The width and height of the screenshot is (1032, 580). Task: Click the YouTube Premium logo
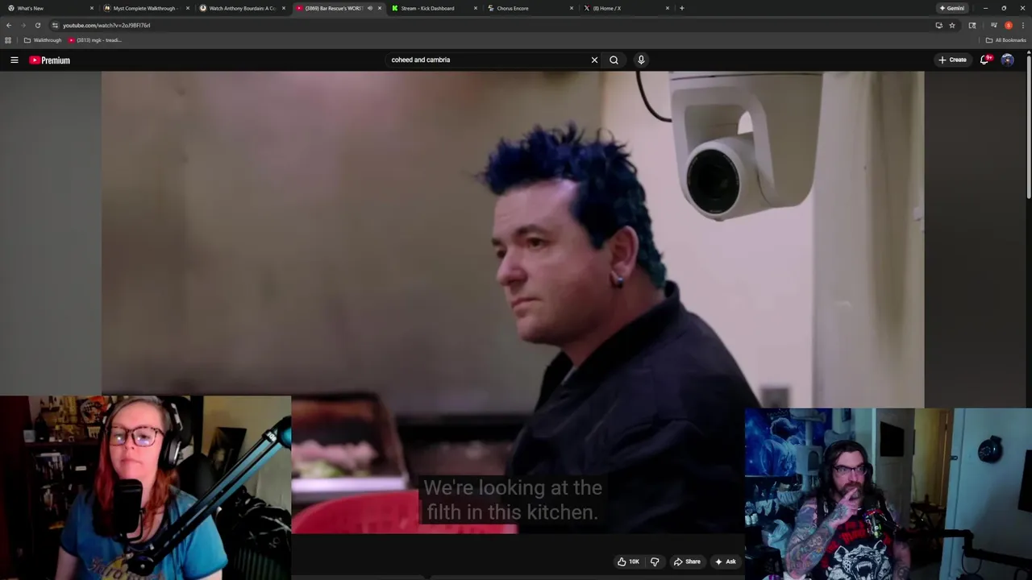[50, 60]
